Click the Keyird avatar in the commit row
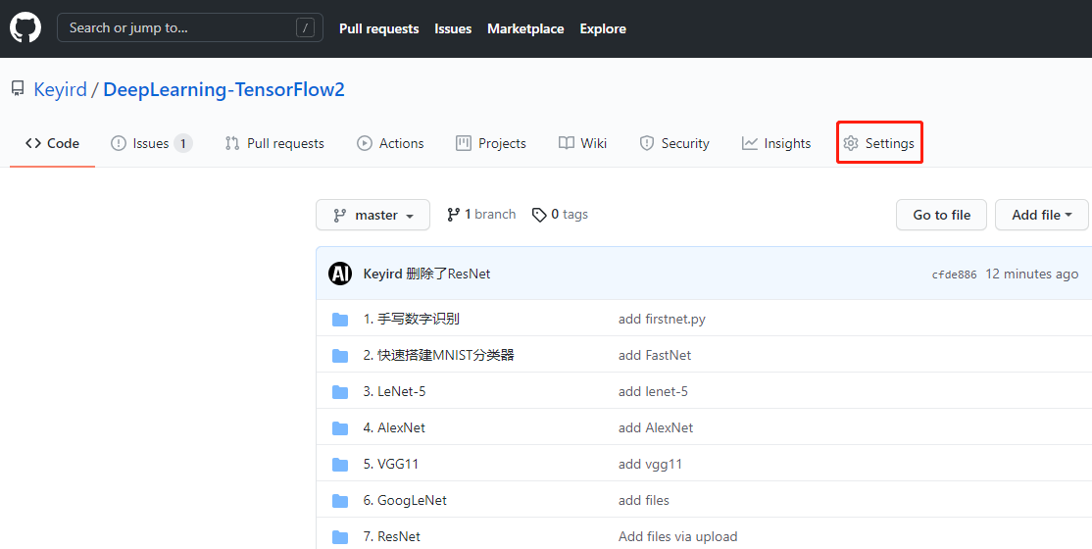Screen dimensions: 1092x549 (x=340, y=274)
